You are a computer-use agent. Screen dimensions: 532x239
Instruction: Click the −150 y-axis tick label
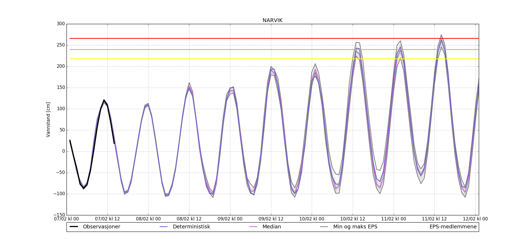pyautogui.click(x=59, y=215)
